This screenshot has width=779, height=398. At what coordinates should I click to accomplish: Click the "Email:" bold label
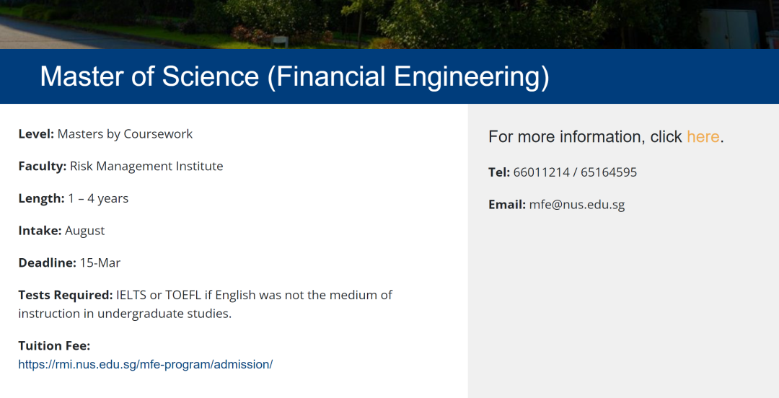pyautogui.click(x=507, y=204)
